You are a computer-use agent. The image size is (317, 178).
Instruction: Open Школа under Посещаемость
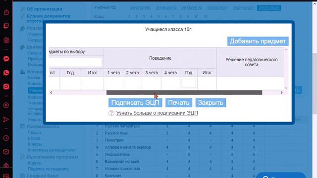click(x=34, y=138)
